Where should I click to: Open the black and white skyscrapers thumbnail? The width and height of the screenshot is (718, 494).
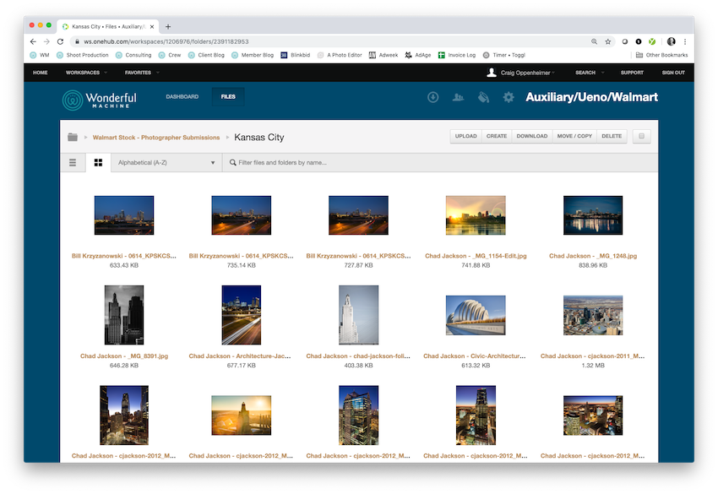coord(124,315)
